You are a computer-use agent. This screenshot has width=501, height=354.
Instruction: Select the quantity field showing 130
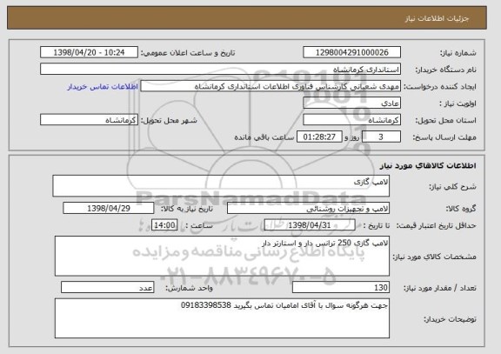click(x=341, y=288)
